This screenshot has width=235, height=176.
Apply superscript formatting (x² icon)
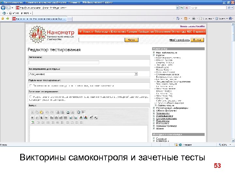(x=91, y=118)
